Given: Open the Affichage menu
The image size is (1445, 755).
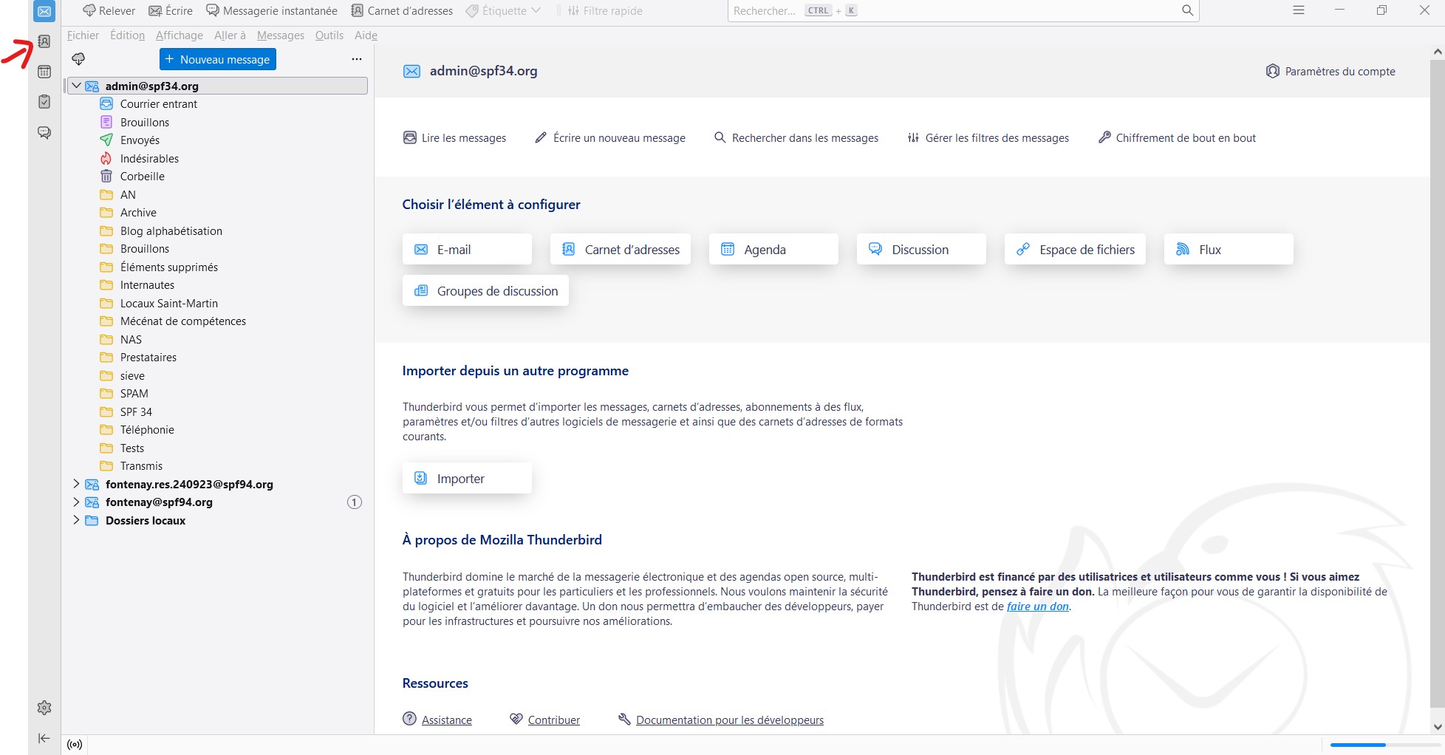Looking at the screenshot, I should pyautogui.click(x=179, y=35).
